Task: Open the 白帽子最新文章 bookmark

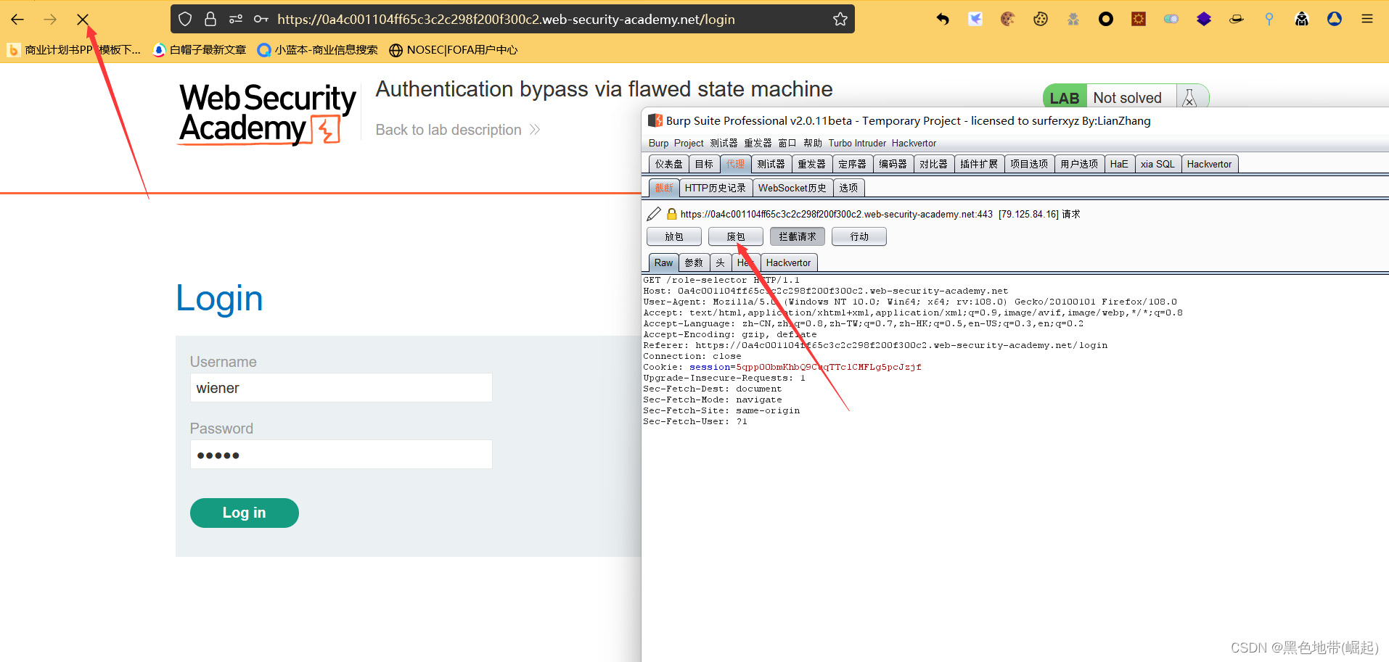Action: point(200,50)
